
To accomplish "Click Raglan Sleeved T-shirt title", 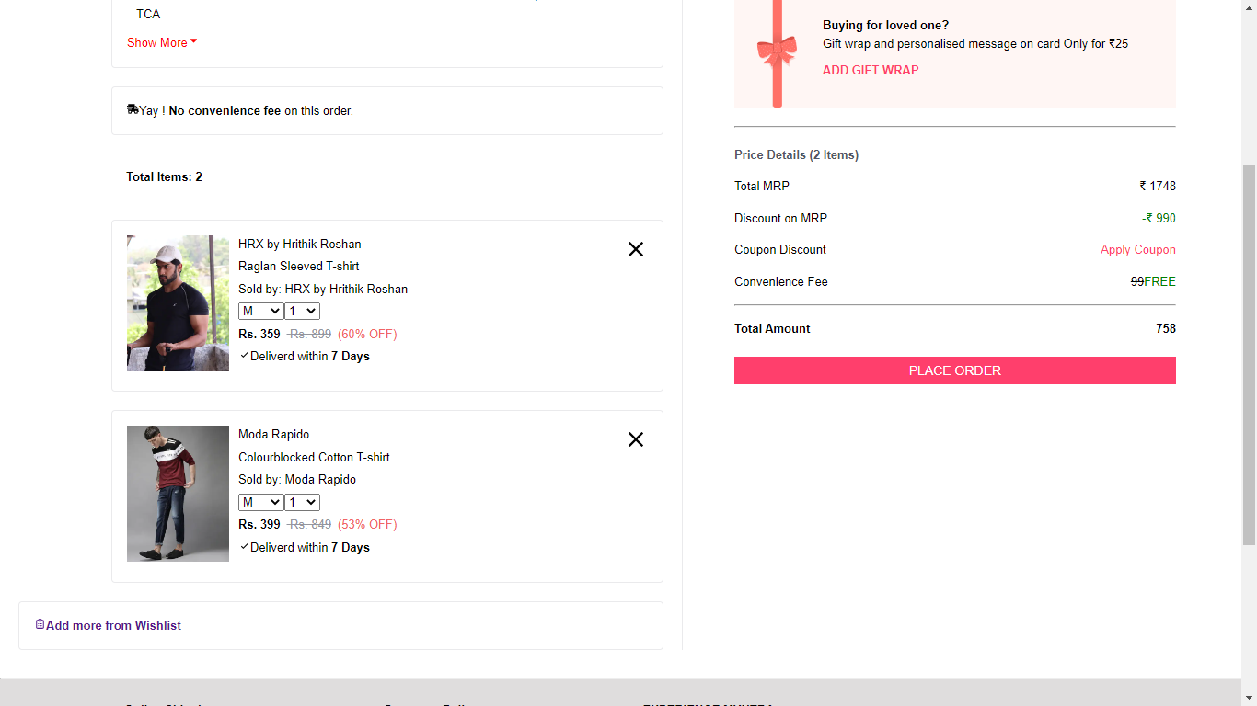I will 299,266.
